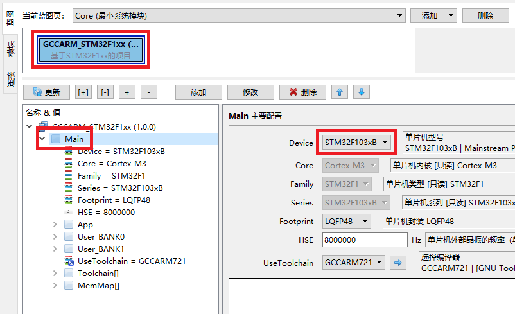The width and height of the screenshot is (515, 314).
Task: Click top-right 删除 button
Action: 485,16
